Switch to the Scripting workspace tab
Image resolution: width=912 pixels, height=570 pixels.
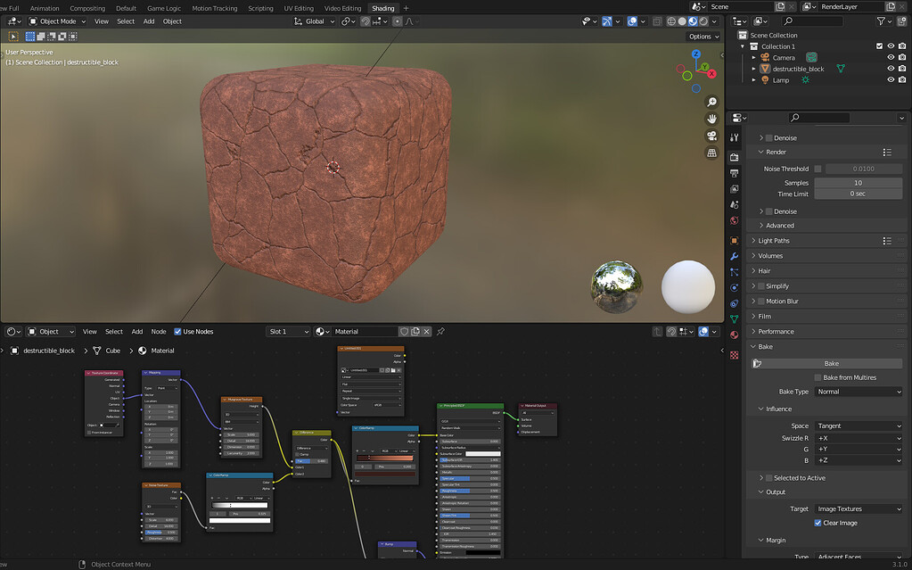click(x=260, y=8)
